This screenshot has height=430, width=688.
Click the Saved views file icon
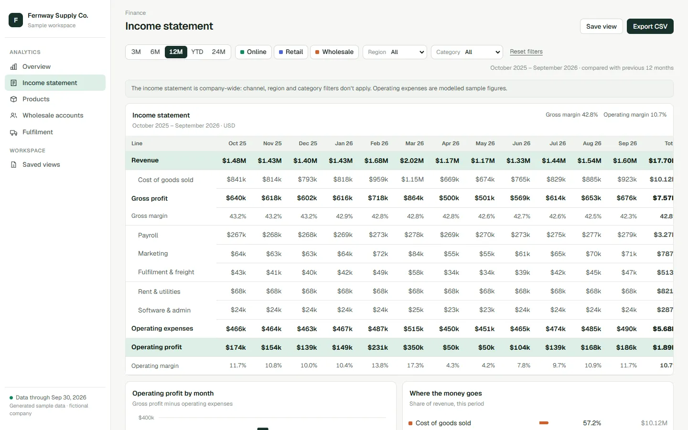pos(14,165)
